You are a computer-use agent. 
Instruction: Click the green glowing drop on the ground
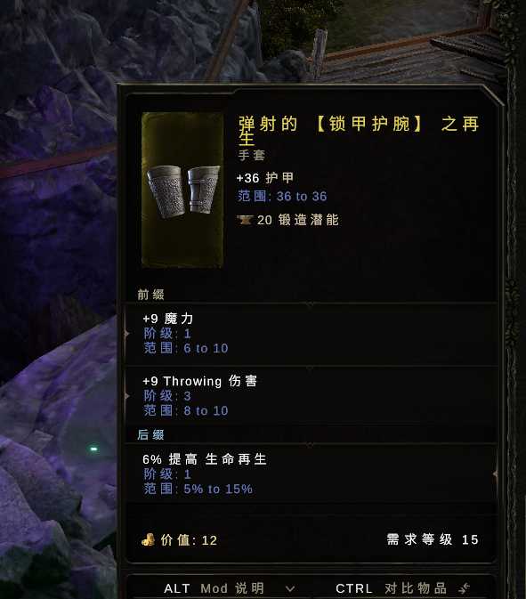[93, 449]
